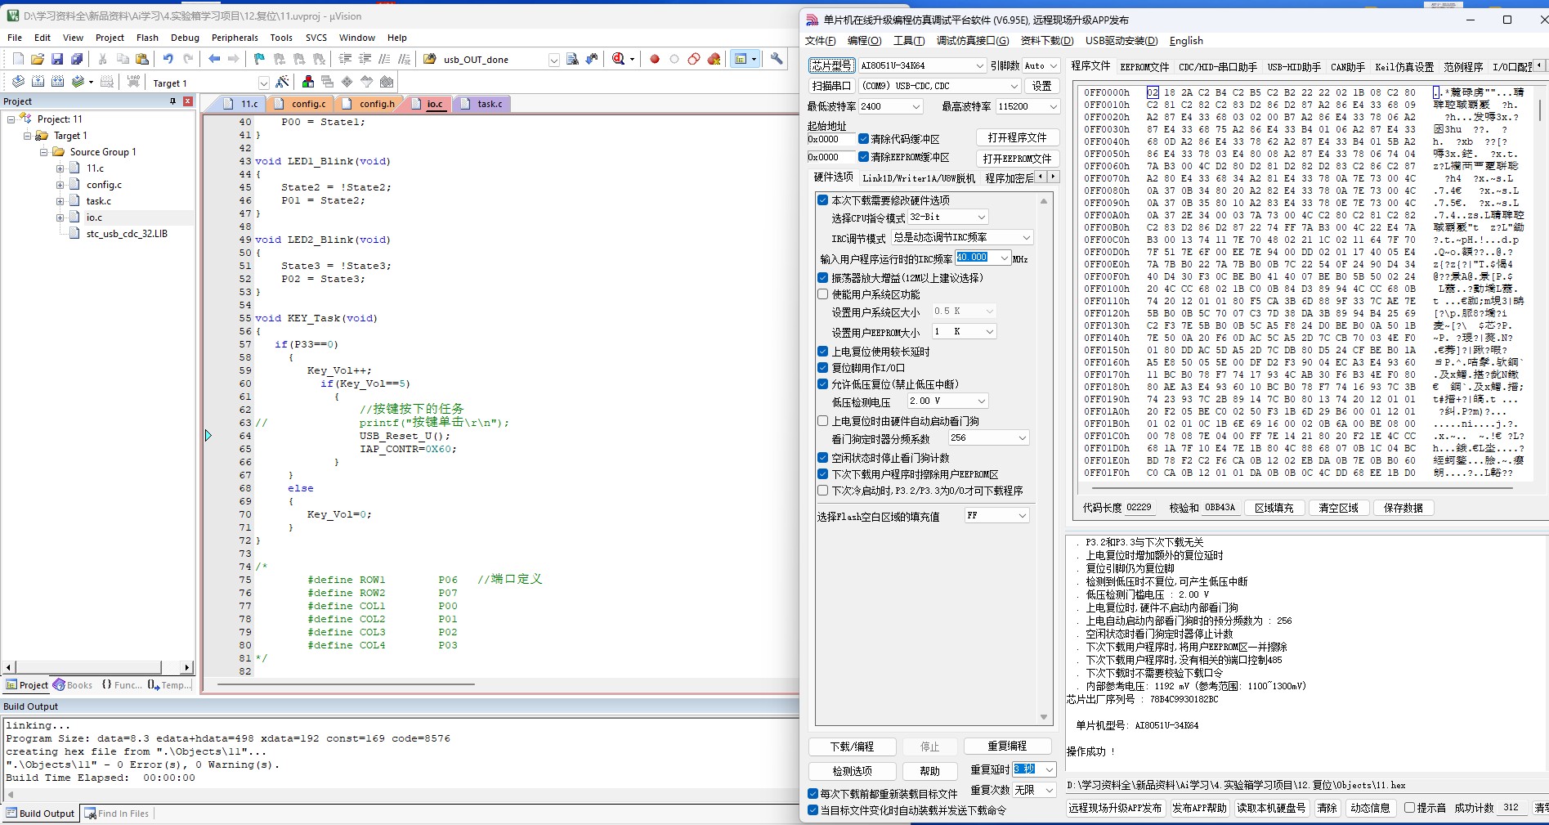The height and width of the screenshot is (825, 1549).
Task: Click the Save file icon in toolbar
Action: [x=57, y=59]
